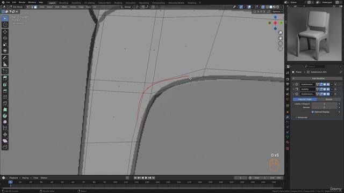Switch to rendered viewport shading
Image resolution: width=344 pixels, height=193 pixels.
(x=278, y=7)
